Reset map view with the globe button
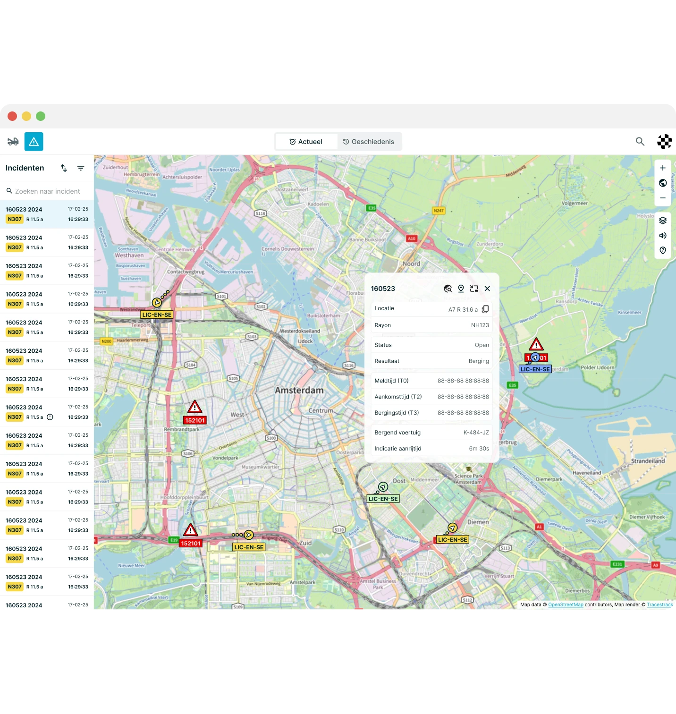The height and width of the screenshot is (714, 676). click(663, 183)
